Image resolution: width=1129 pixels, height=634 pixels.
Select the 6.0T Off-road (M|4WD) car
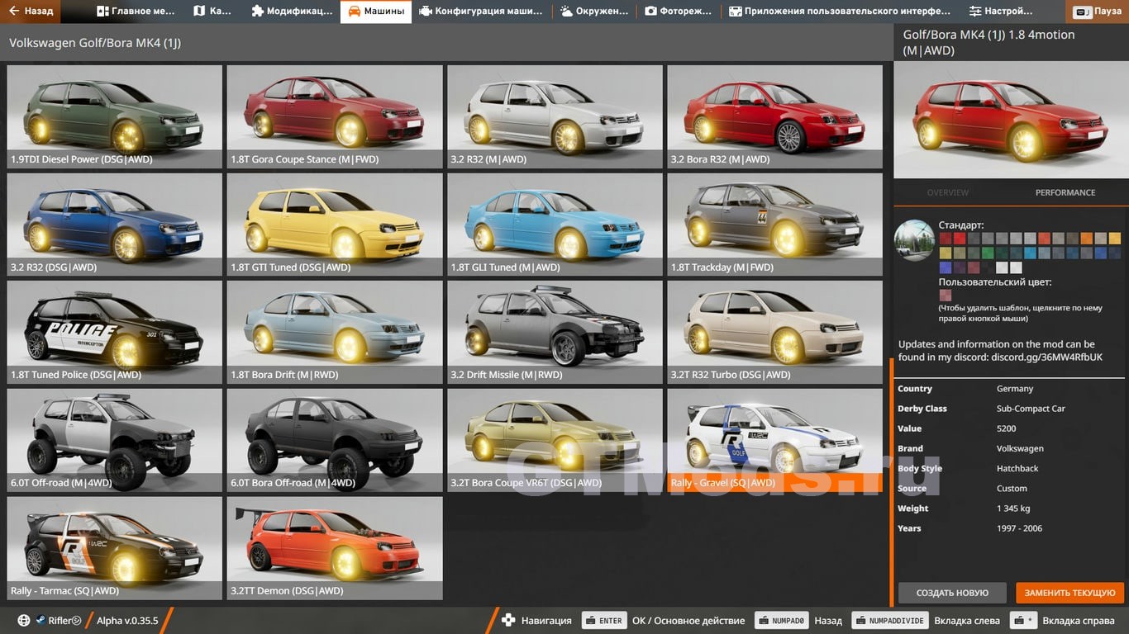115,440
